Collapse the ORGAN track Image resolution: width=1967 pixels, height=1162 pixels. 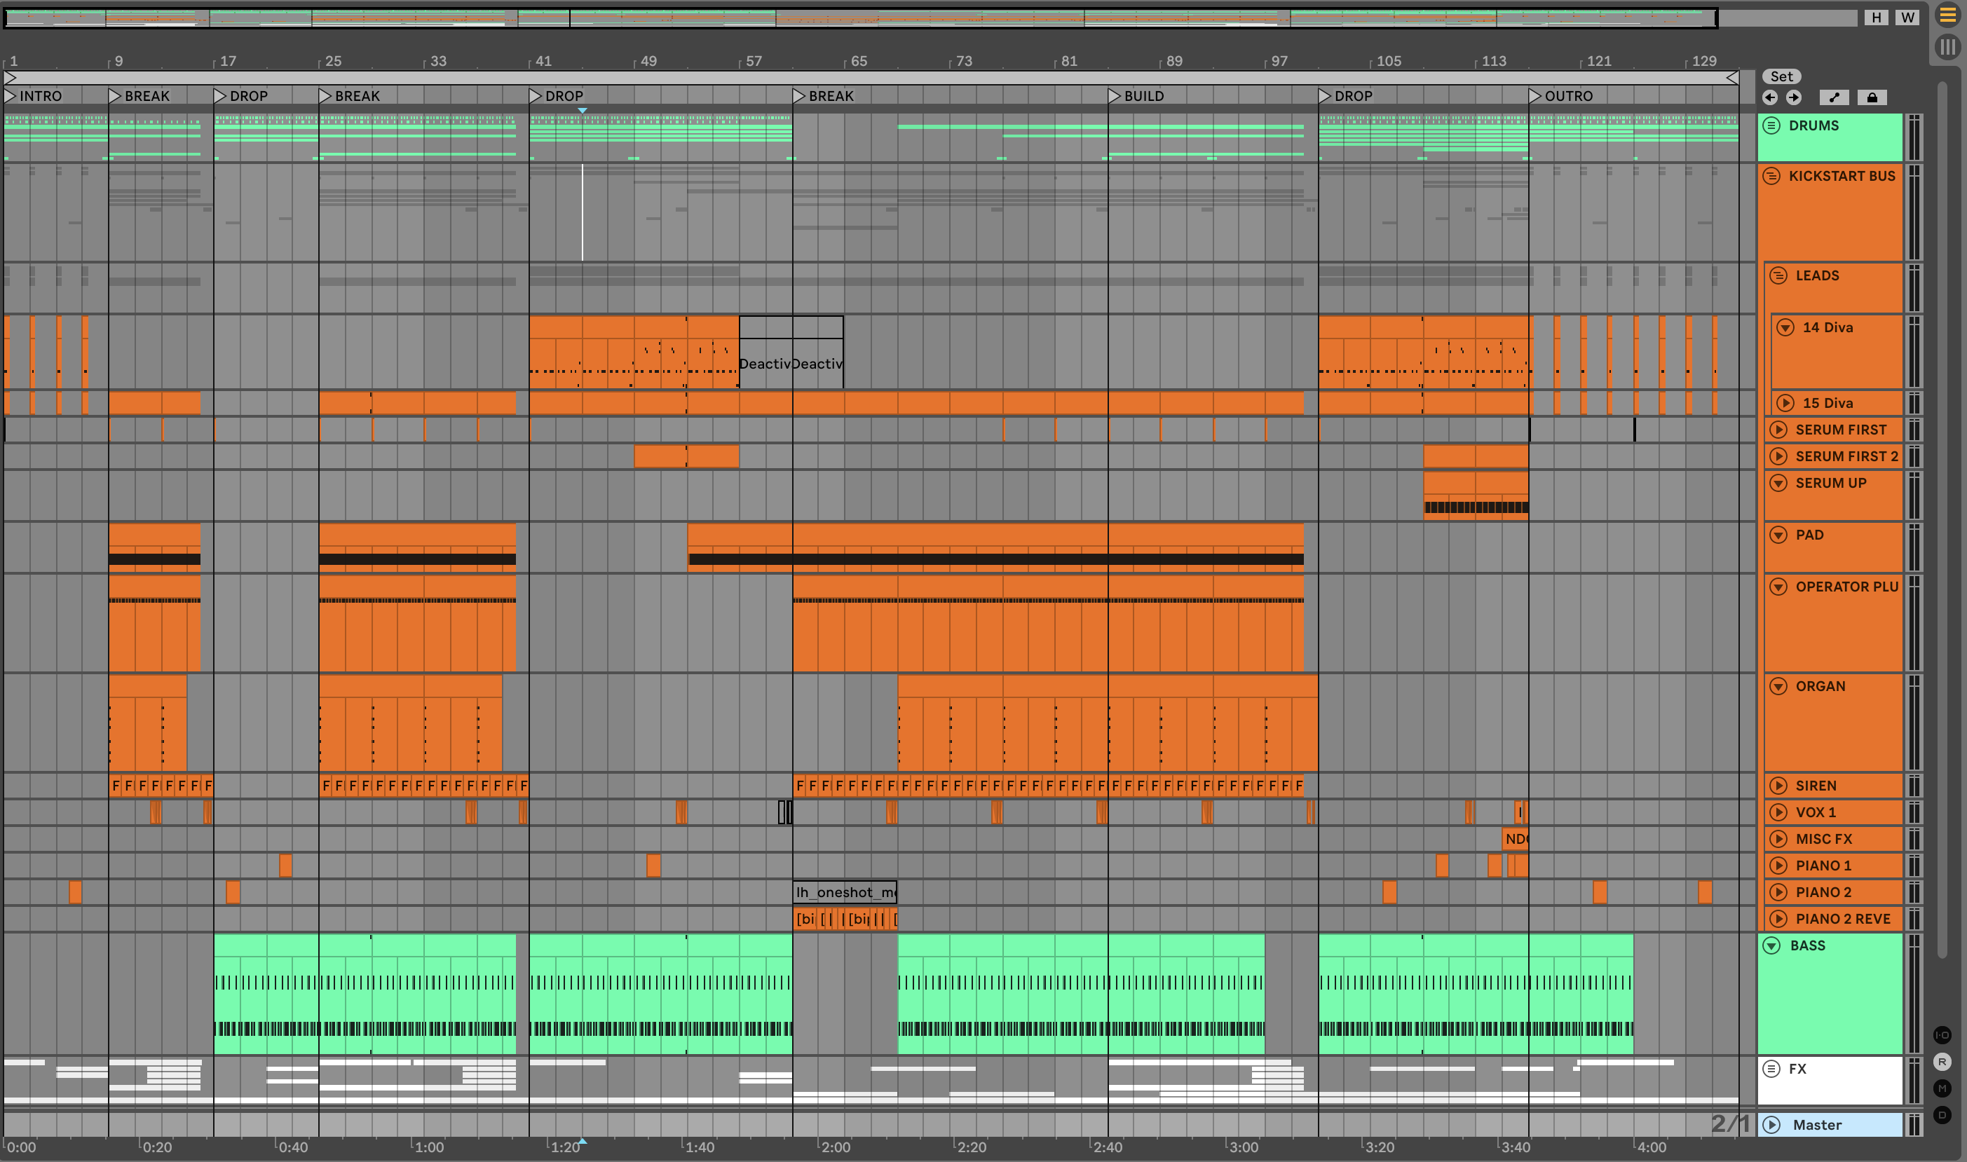(x=1778, y=687)
